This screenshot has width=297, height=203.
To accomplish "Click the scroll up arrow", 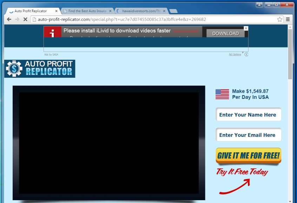I will (290, 27).
